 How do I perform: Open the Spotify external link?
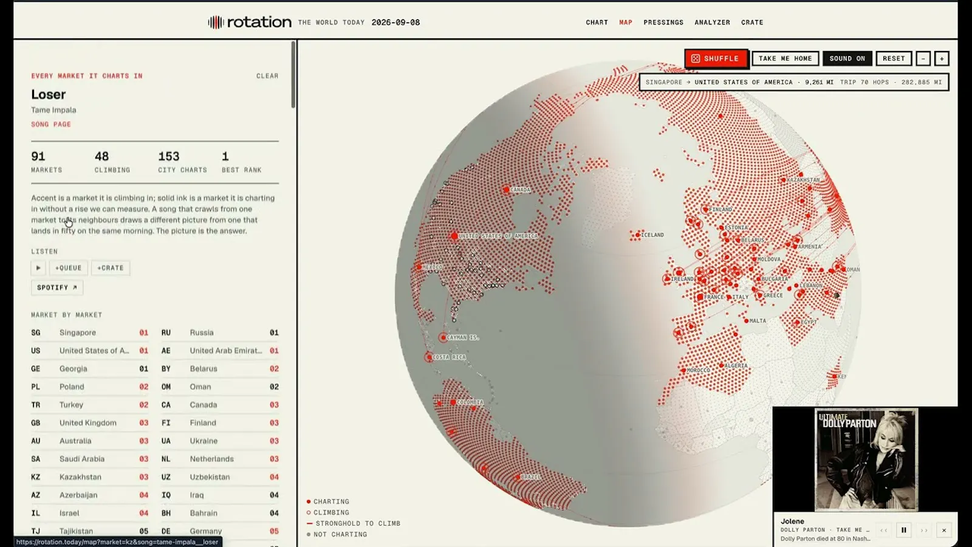pyautogui.click(x=57, y=287)
